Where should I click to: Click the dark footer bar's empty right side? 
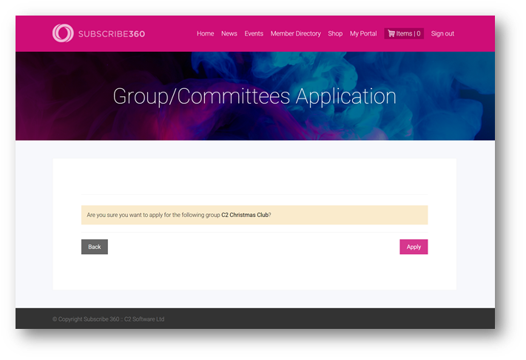[369, 319]
